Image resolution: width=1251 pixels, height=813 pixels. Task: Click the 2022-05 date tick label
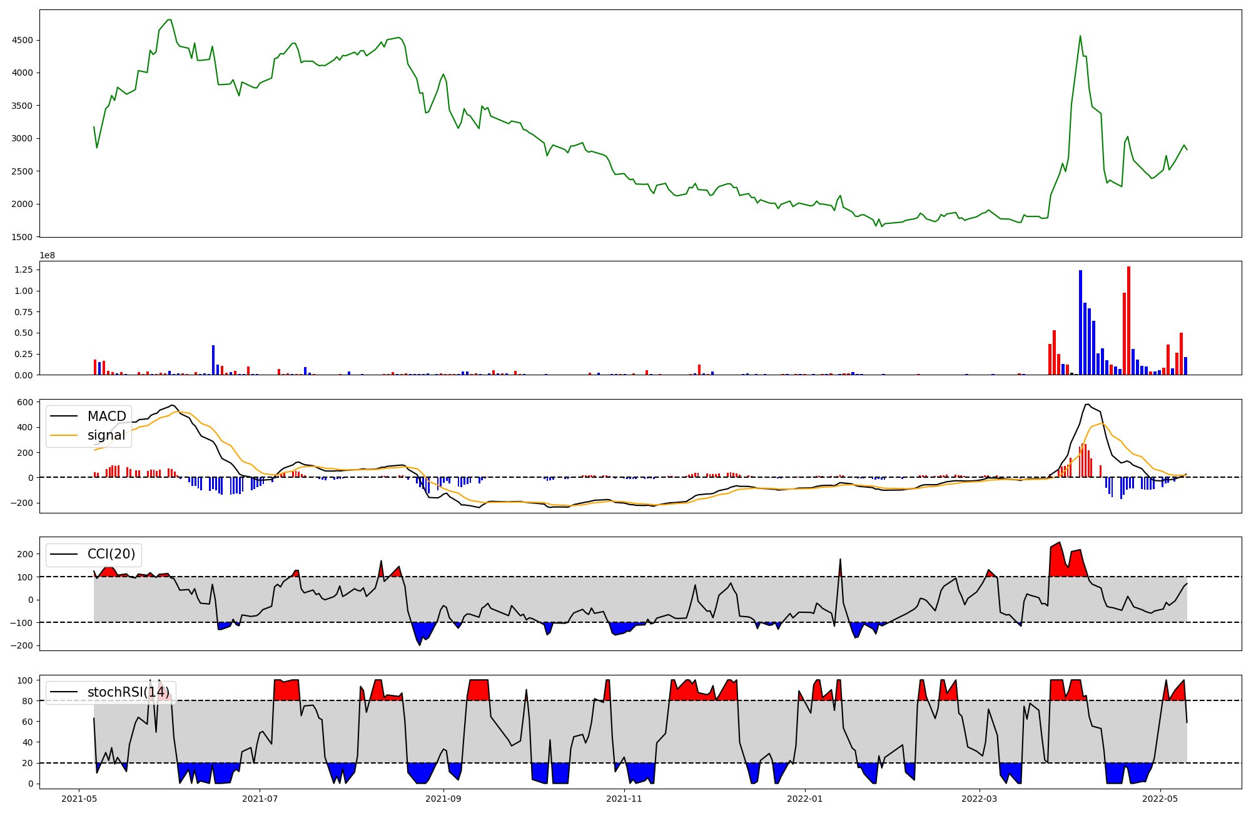point(1160,799)
